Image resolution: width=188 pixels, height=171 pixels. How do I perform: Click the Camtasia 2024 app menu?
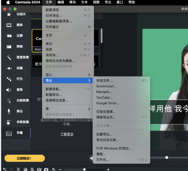click(x=27, y=2)
